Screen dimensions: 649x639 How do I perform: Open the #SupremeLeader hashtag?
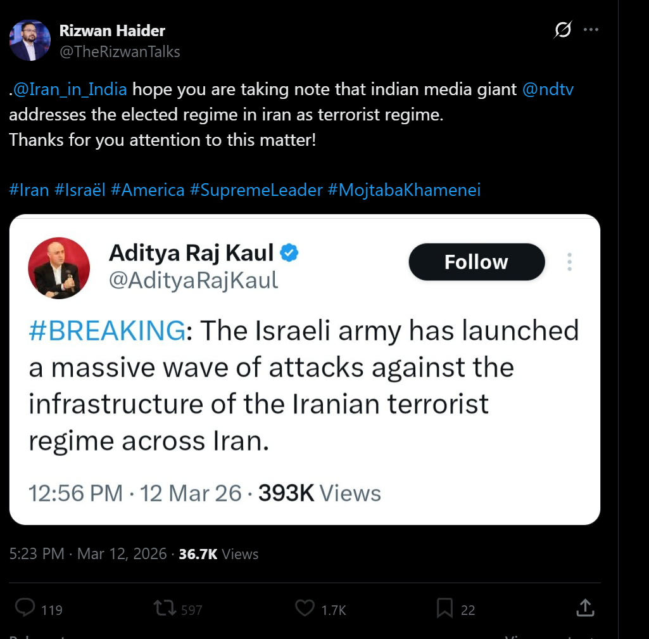coord(256,190)
